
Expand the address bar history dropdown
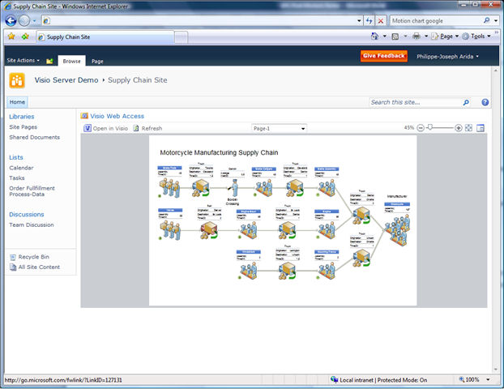[359, 21]
